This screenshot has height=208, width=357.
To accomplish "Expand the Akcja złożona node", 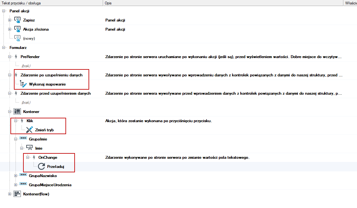I will [x=9, y=29].
